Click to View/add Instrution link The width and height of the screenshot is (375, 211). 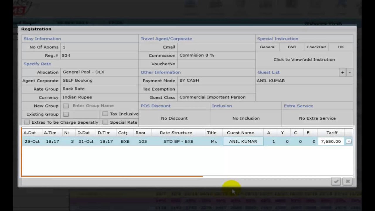304,59
